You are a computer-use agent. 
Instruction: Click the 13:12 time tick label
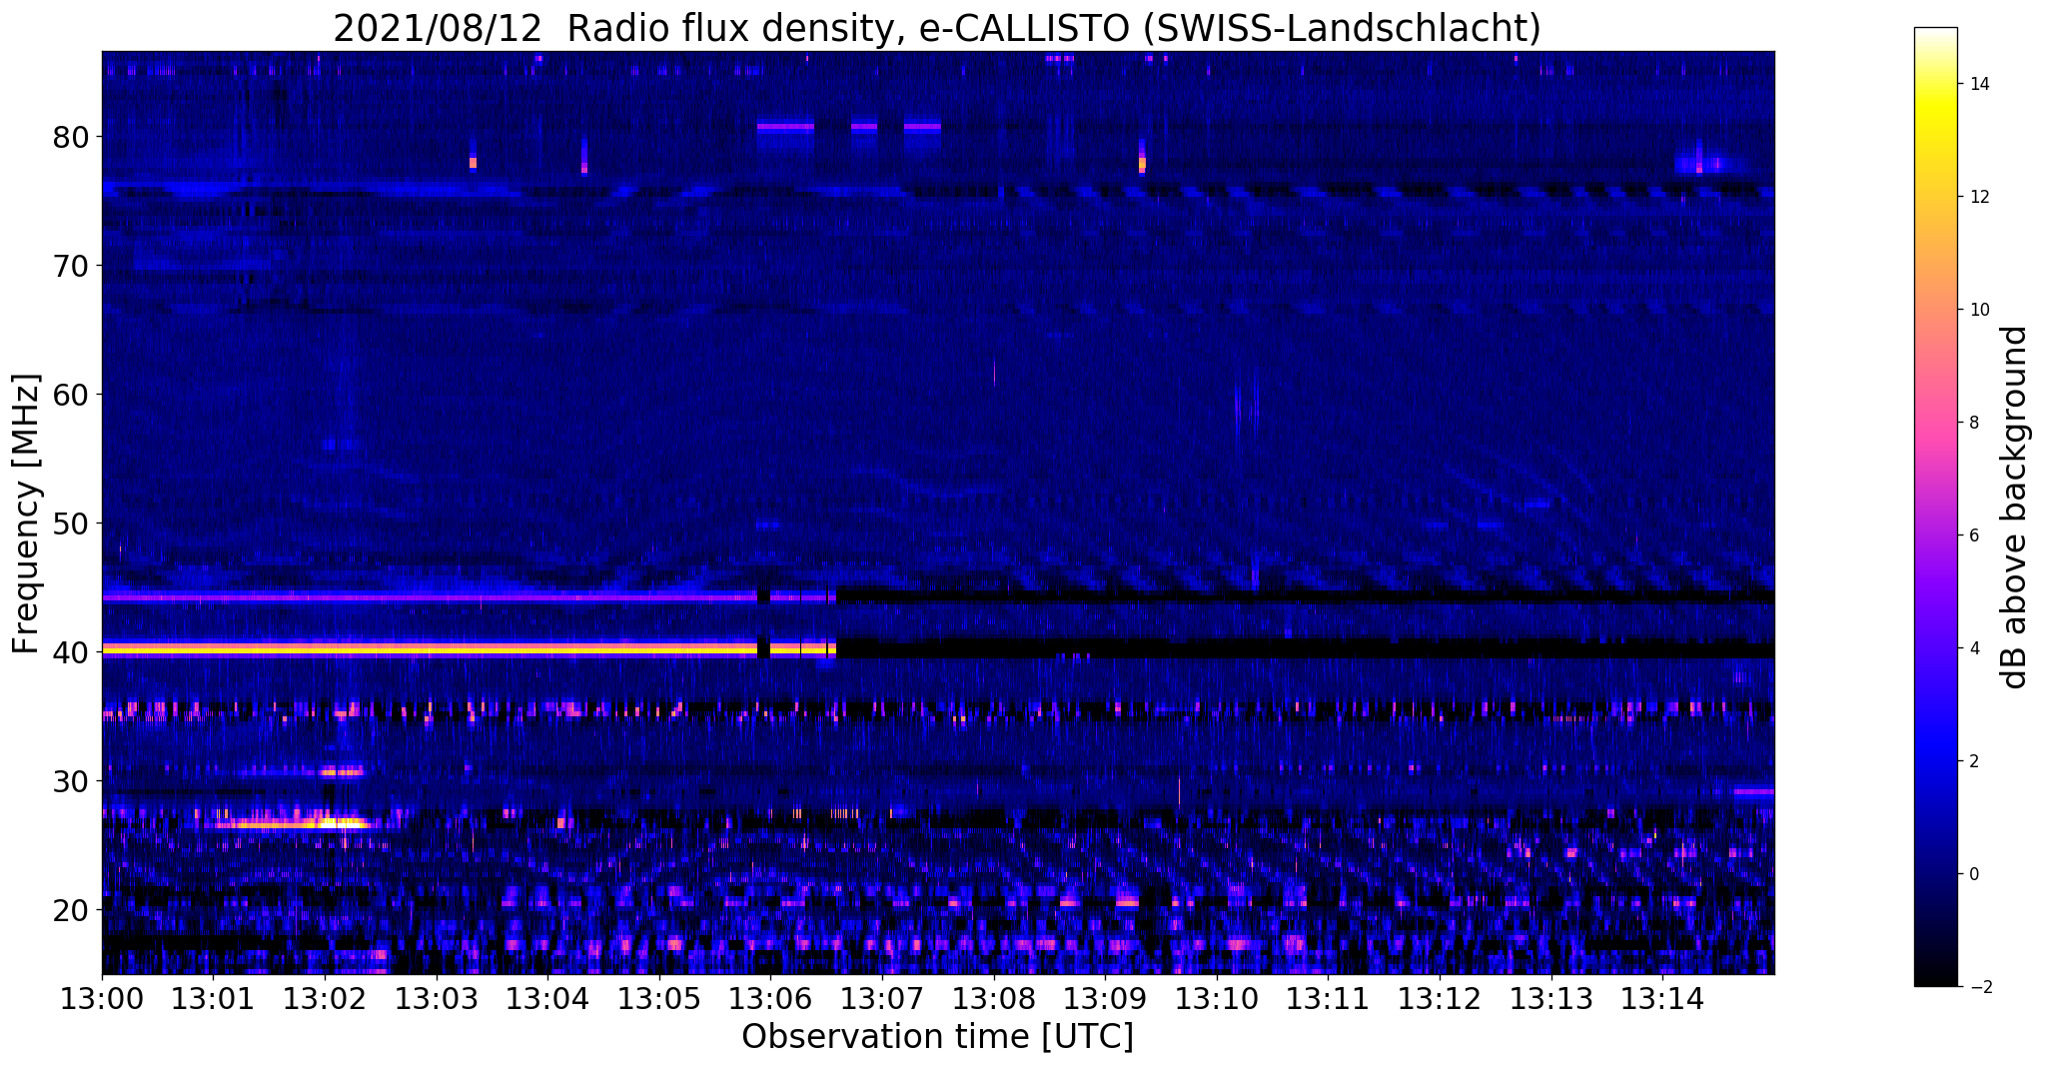[1440, 999]
